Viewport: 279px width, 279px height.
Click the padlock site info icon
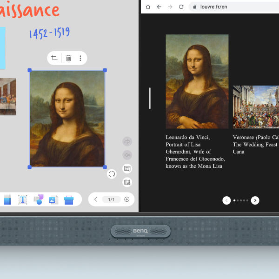pos(195,7)
